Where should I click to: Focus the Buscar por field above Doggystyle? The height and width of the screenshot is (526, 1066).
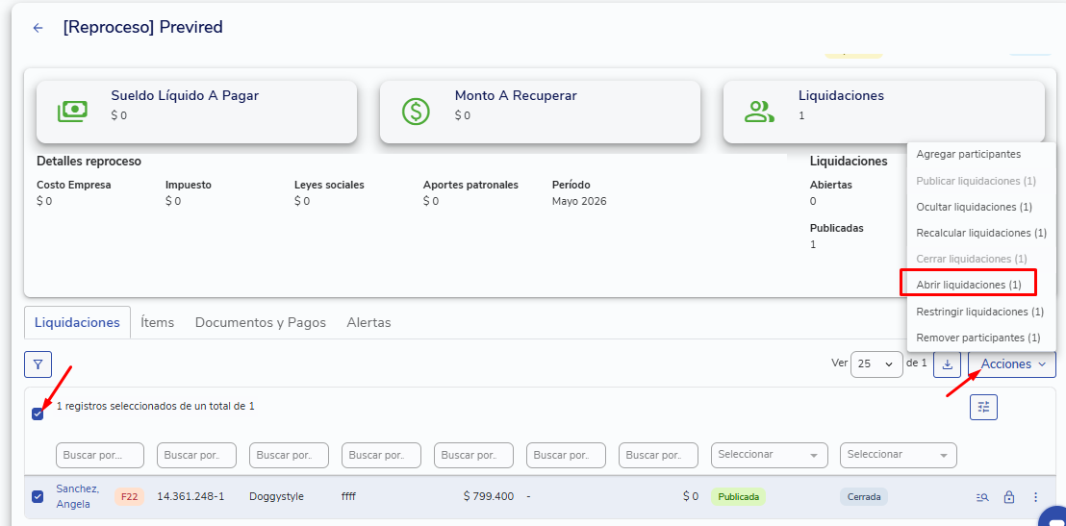[289, 456]
